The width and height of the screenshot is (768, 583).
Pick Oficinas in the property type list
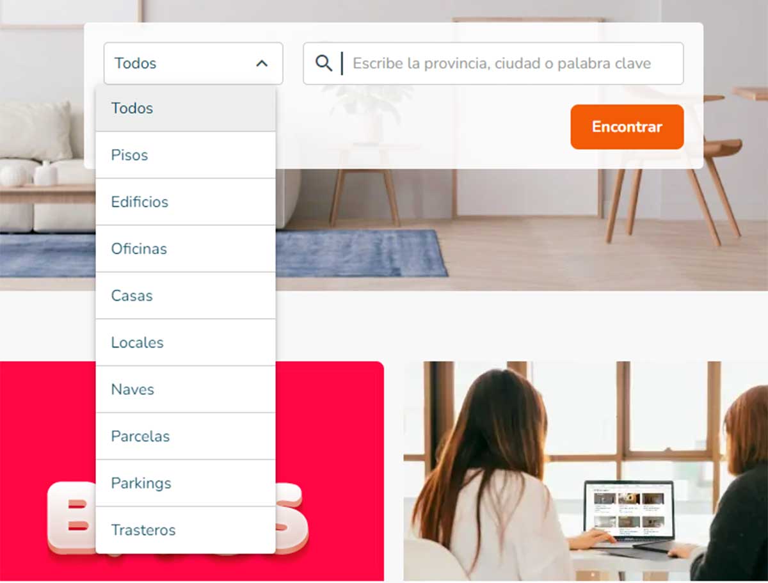coord(186,248)
